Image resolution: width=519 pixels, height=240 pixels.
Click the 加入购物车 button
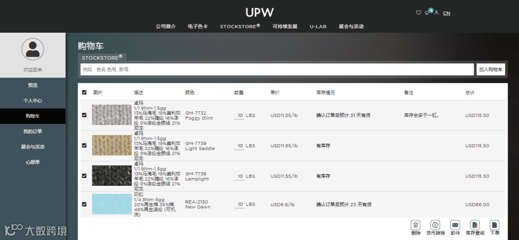[x=491, y=70]
